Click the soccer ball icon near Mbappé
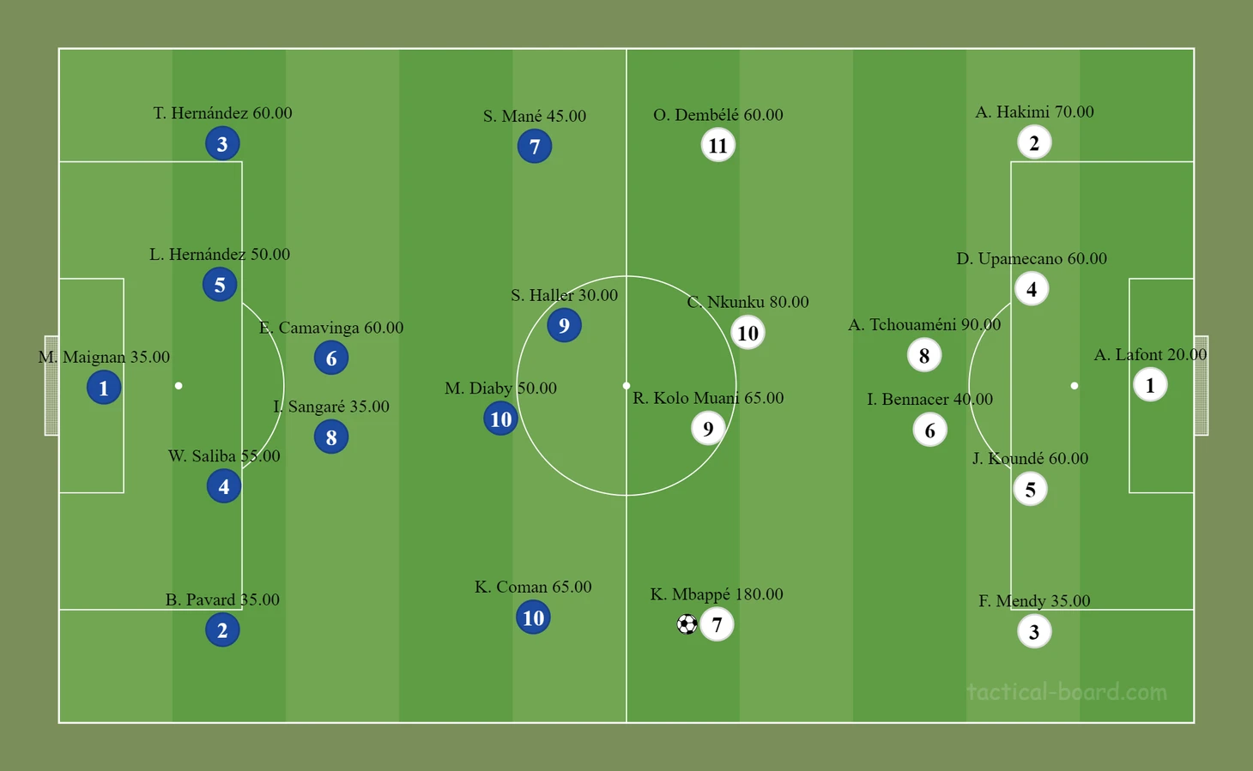 pyautogui.click(x=687, y=624)
